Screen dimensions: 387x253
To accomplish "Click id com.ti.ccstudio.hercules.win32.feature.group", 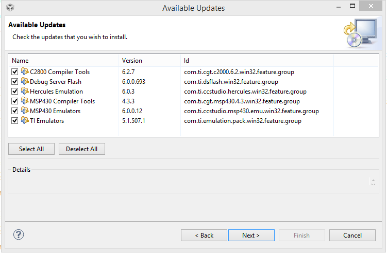I will point(245,92).
